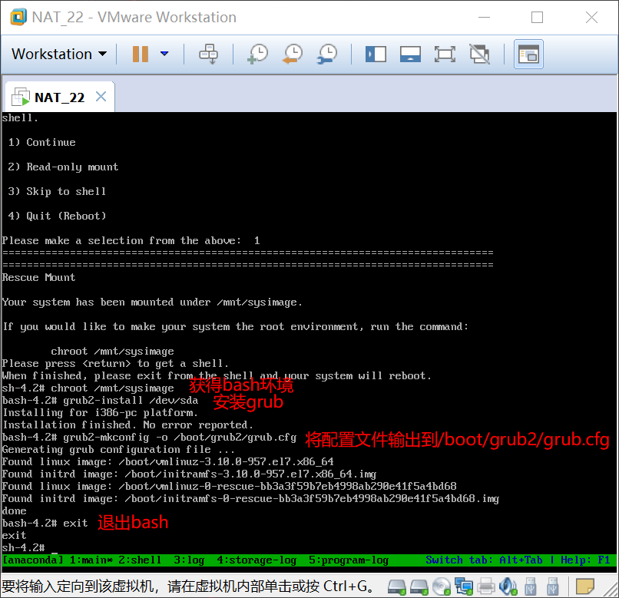Click the first hard disk status icon
Screen dimensions: 619x598
[x=397, y=587]
